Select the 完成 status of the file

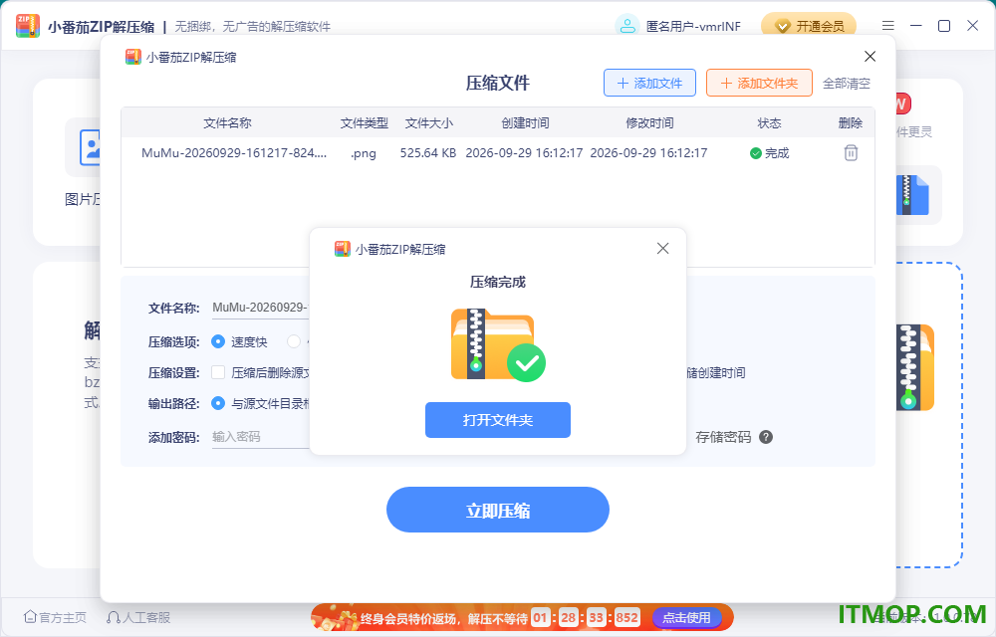(769, 153)
